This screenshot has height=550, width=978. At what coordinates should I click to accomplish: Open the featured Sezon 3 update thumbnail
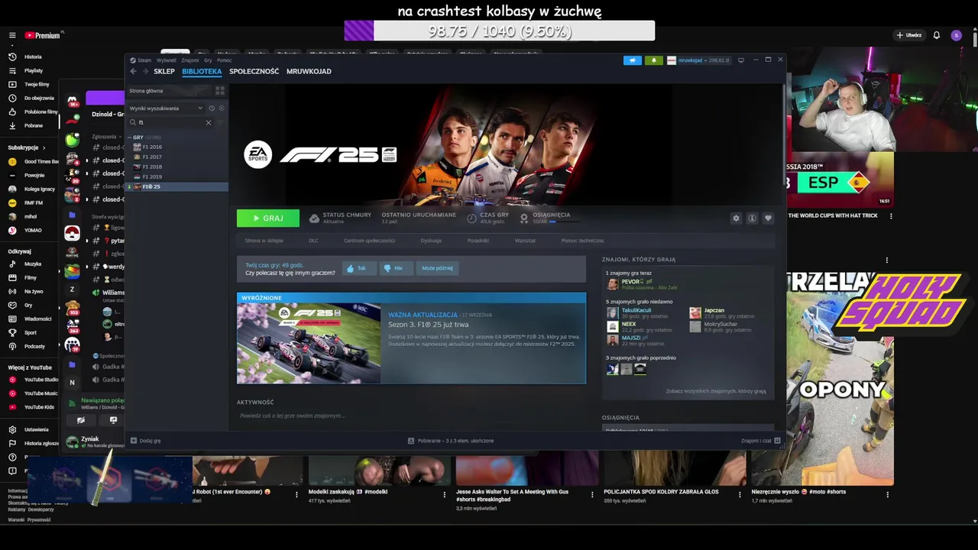pyautogui.click(x=309, y=343)
